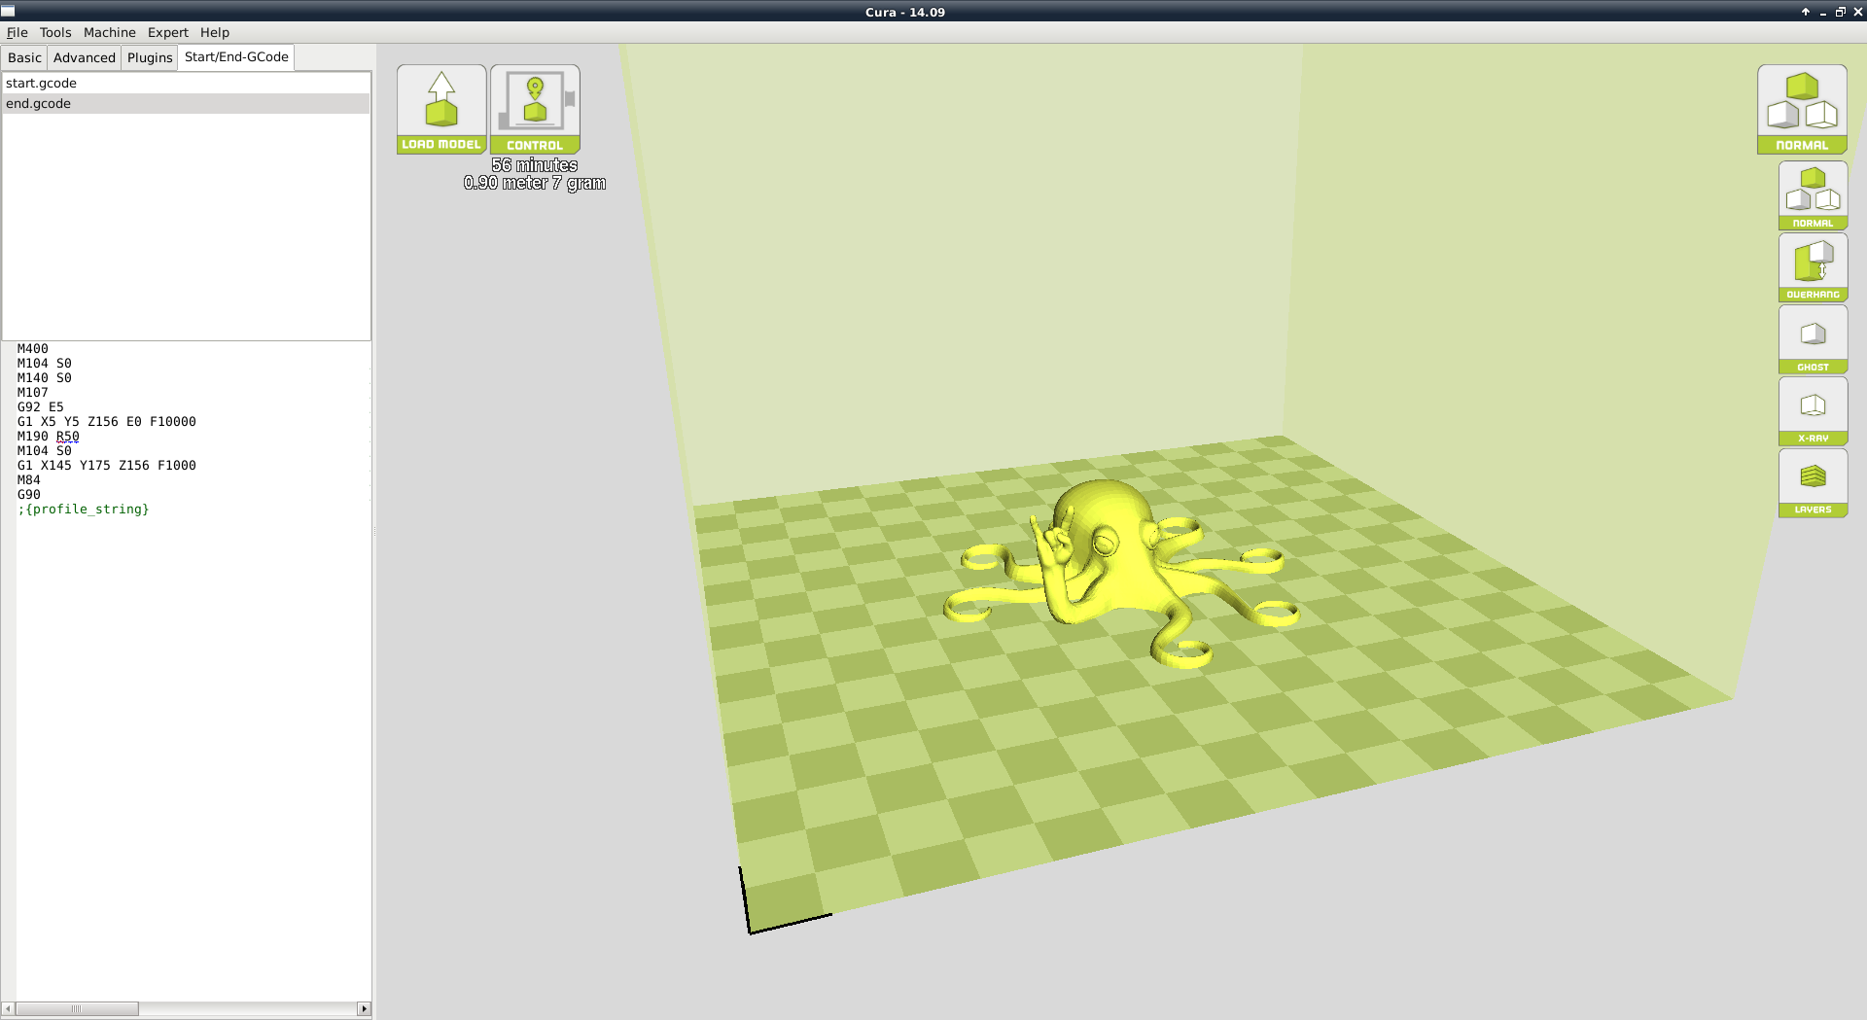
Task: Click the M107 gcode line
Action: pos(32,392)
